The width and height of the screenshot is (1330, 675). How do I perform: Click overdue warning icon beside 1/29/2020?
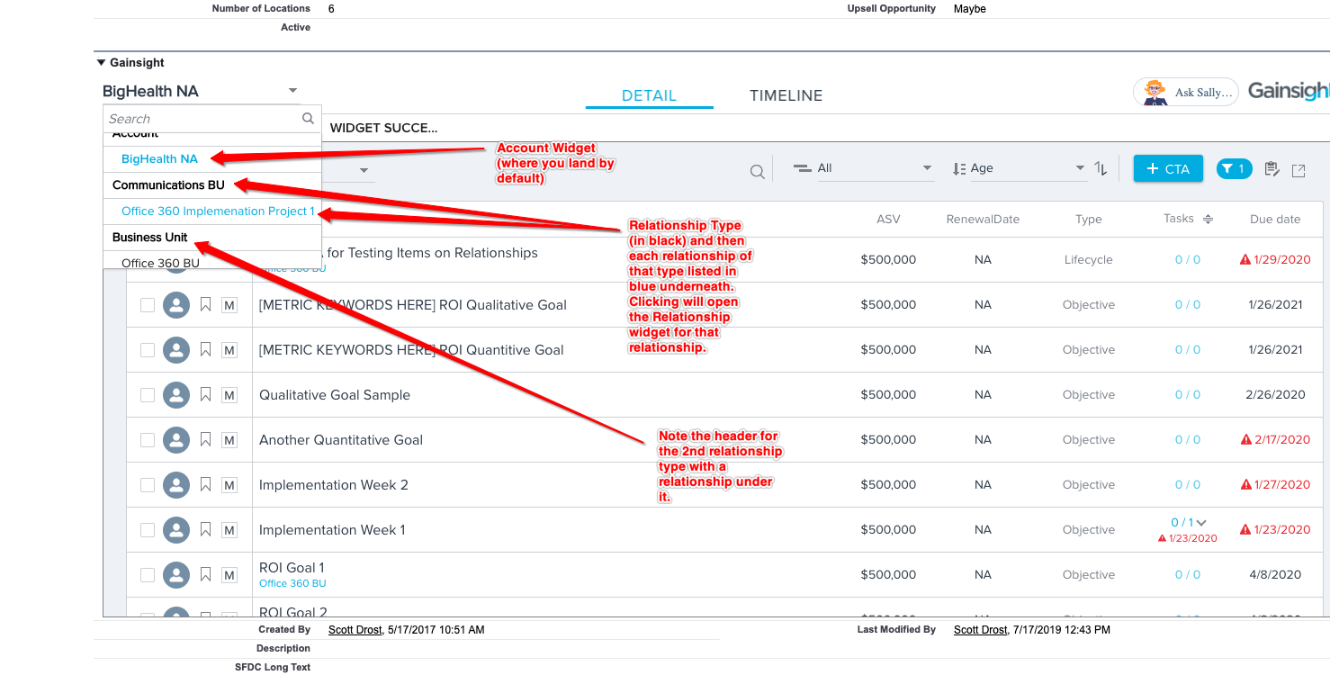point(1245,259)
